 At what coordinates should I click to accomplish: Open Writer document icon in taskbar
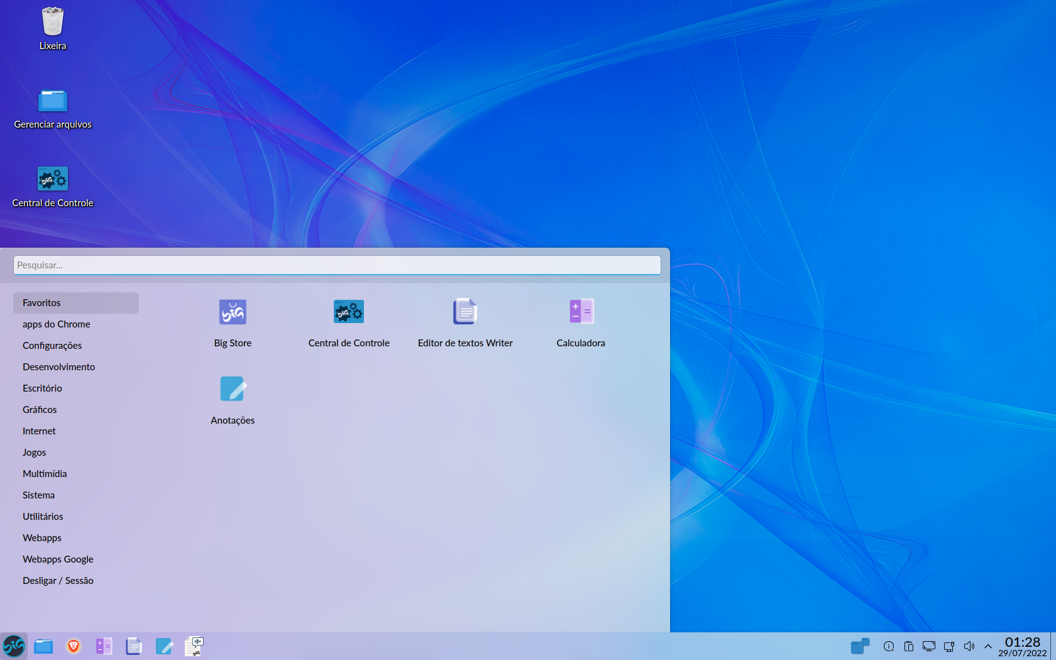134,646
